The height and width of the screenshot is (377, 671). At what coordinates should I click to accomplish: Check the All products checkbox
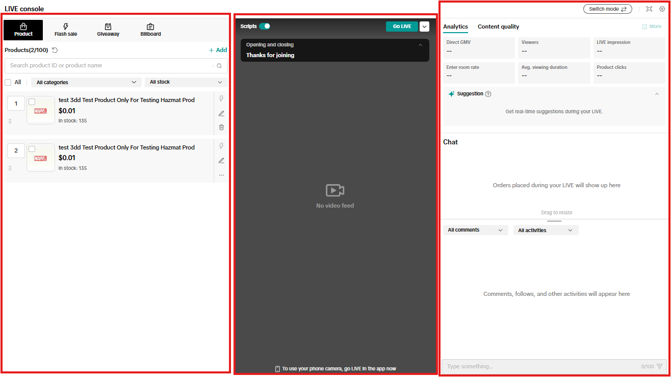8,82
